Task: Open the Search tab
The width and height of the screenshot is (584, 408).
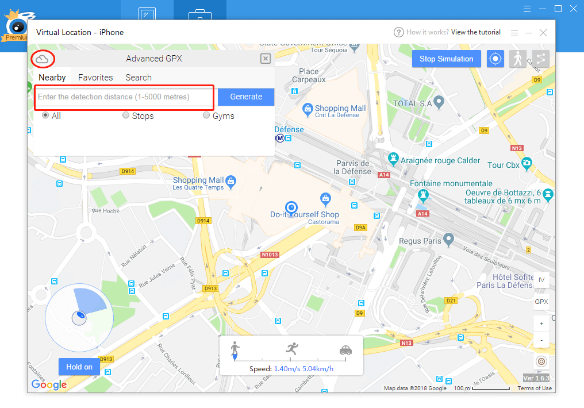Action: click(138, 78)
